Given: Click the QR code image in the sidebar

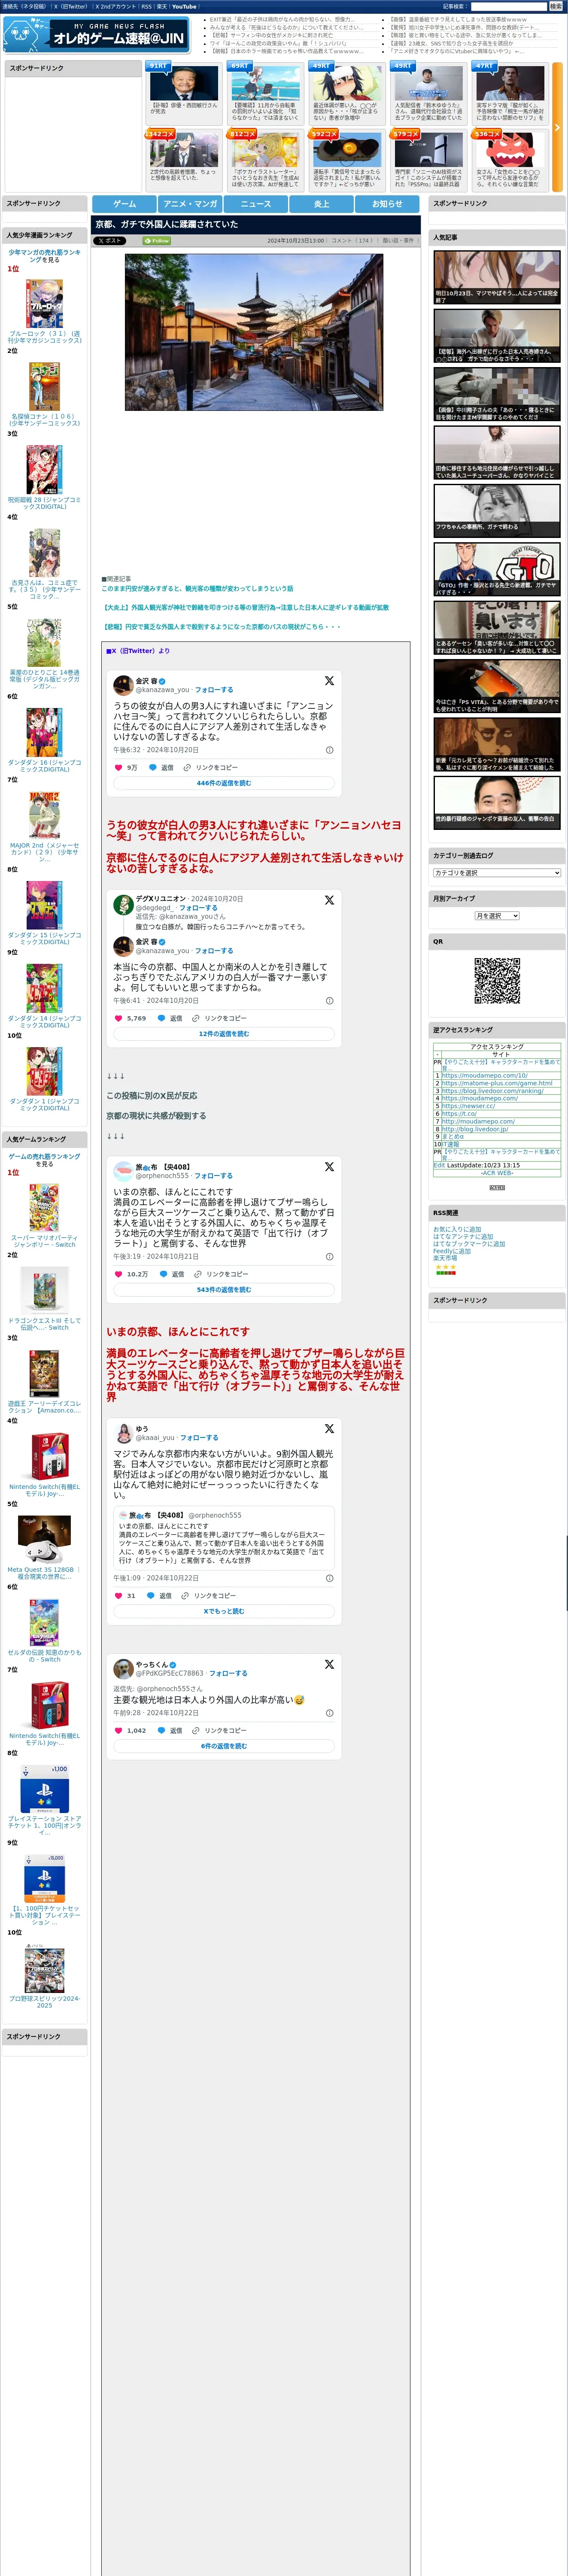Looking at the screenshot, I should tap(497, 980).
